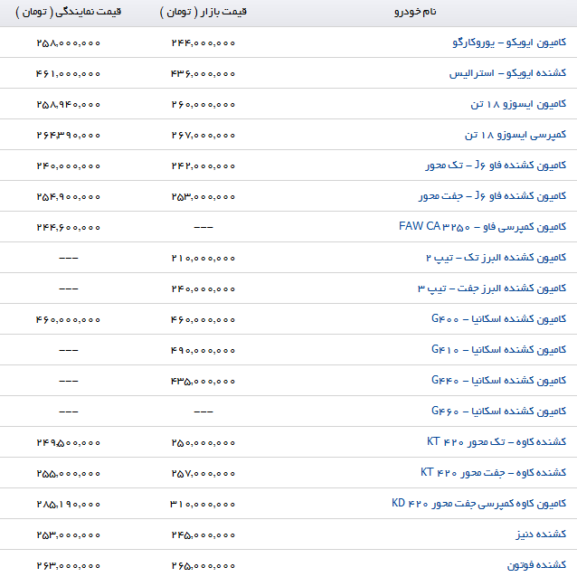
Task: Open the کمپرسی ایسوزو ۱۸ تن link
Action: point(516,135)
